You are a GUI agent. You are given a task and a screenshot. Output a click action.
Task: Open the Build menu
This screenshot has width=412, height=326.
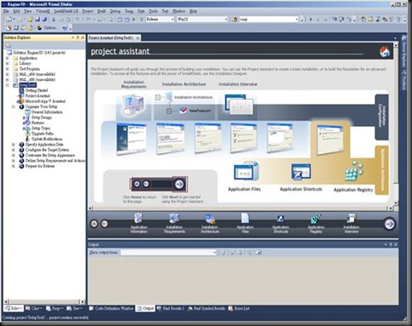101,11
